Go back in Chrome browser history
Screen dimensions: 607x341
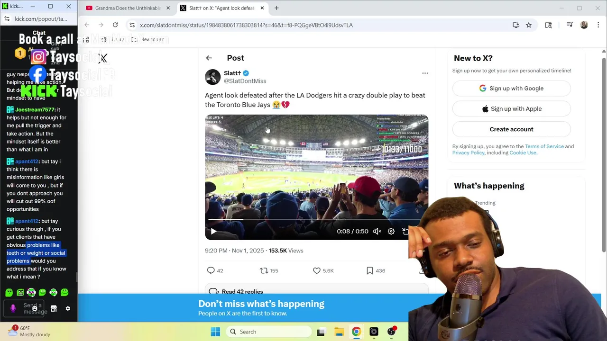(87, 25)
